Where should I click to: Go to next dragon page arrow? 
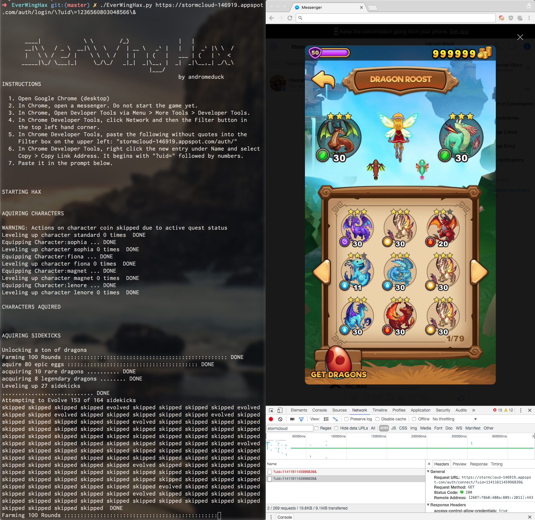click(479, 271)
